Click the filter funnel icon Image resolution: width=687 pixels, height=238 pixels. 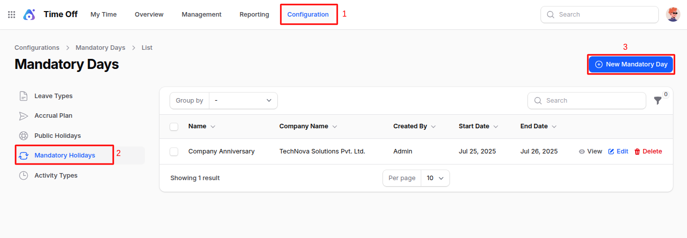(657, 101)
